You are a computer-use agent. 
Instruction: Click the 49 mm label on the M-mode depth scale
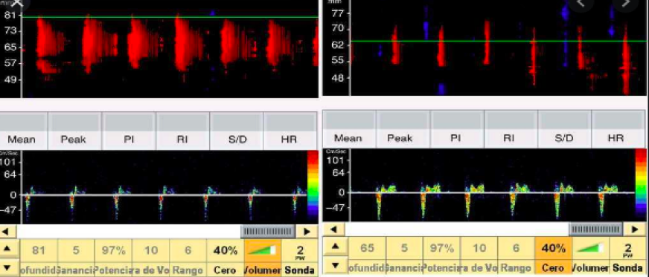click(11, 79)
